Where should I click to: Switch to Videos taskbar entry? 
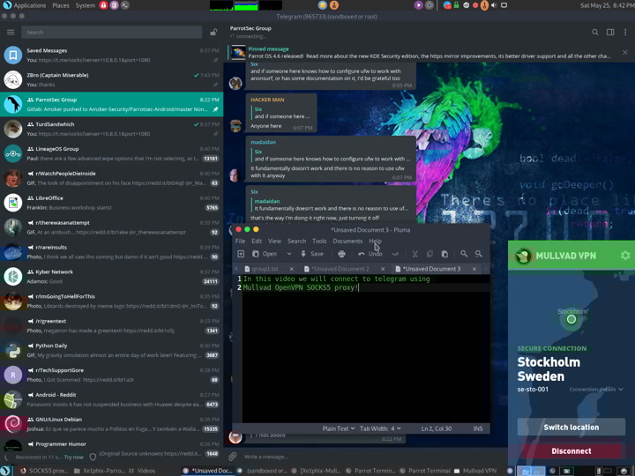(x=142, y=471)
